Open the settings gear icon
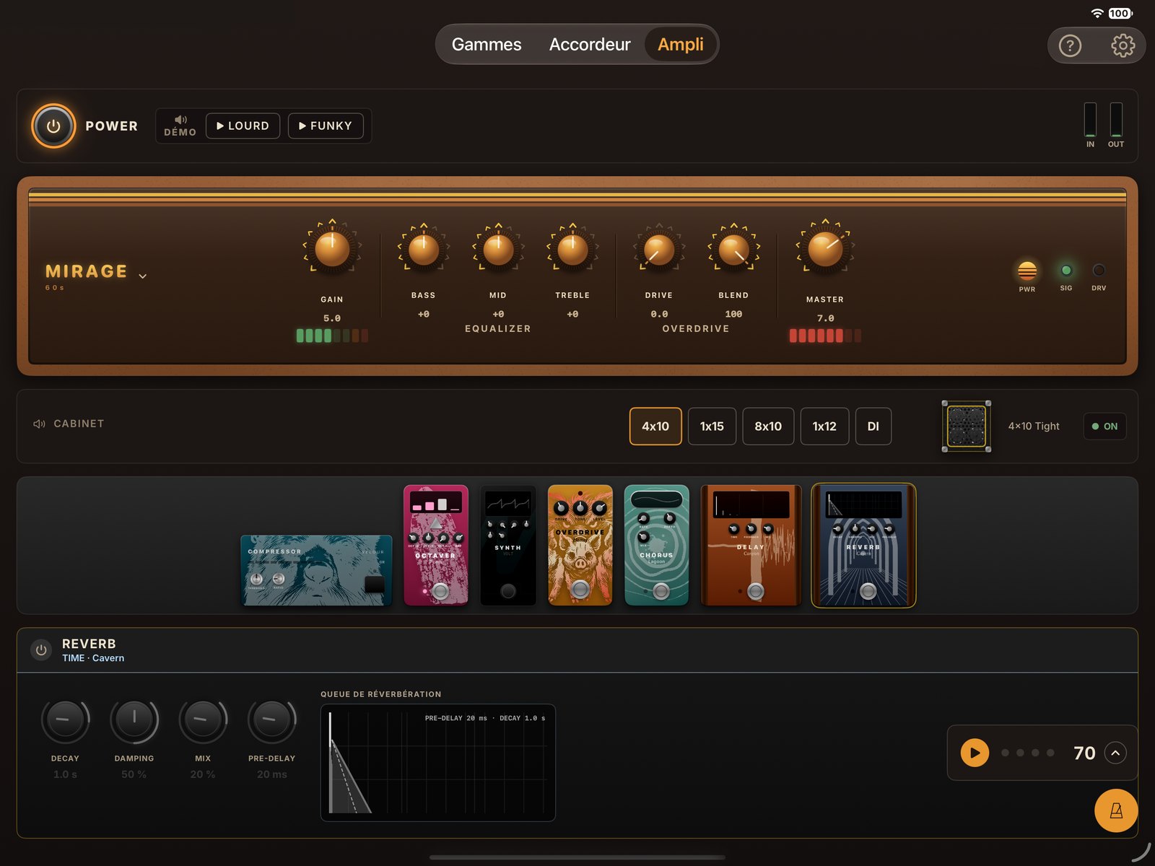The image size is (1155, 866). (1123, 46)
